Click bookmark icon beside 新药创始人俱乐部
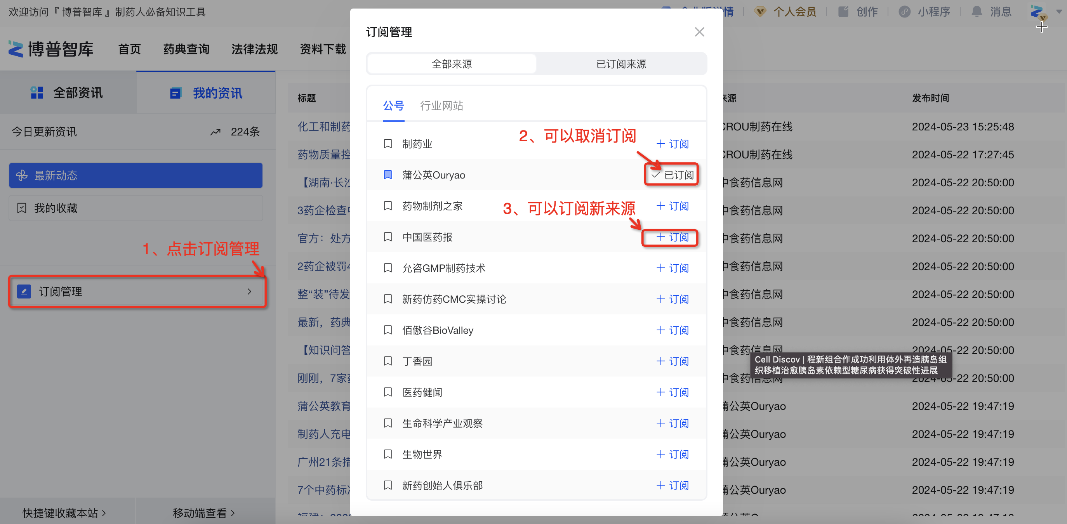 pyautogui.click(x=388, y=485)
